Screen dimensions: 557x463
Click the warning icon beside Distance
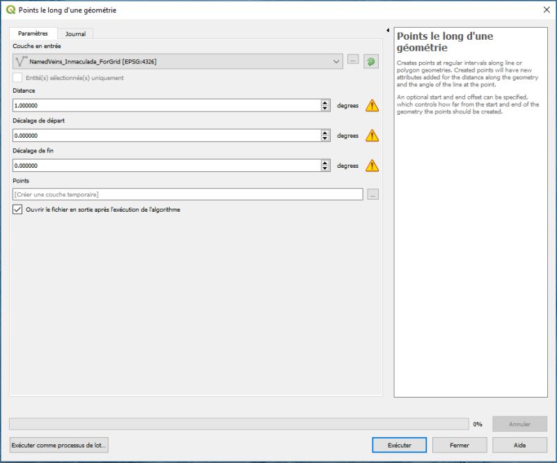pyautogui.click(x=372, y=106)
